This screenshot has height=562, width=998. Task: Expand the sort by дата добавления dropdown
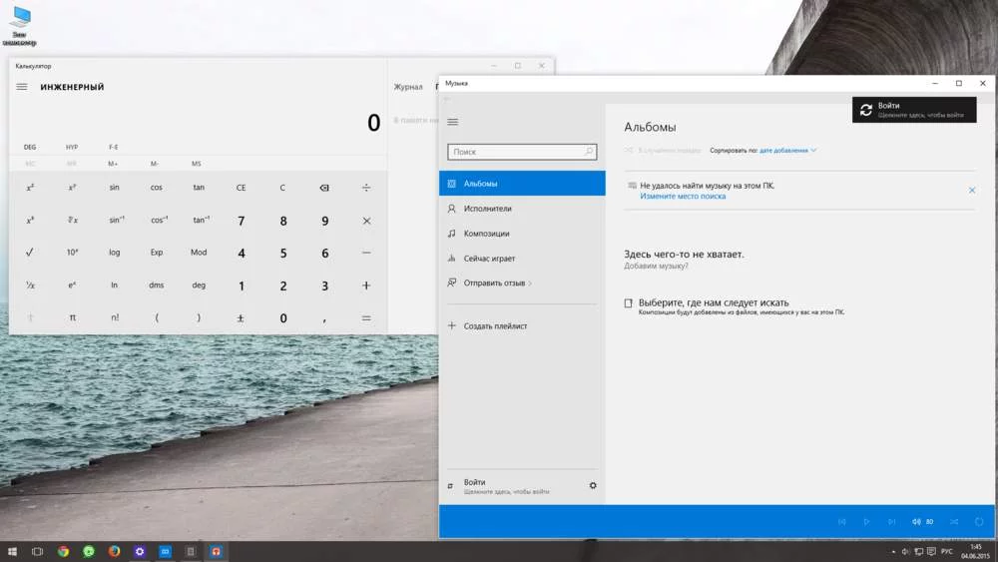click(x=787, y=150)
